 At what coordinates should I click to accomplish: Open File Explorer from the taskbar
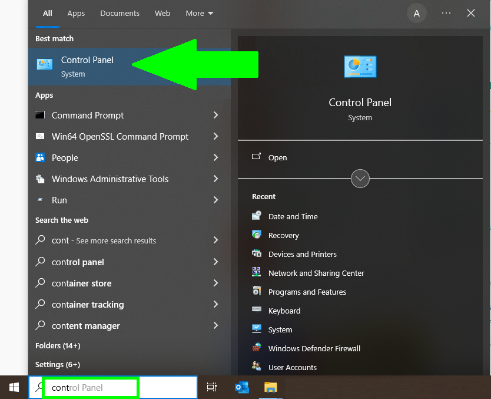(x=270, y=387)
